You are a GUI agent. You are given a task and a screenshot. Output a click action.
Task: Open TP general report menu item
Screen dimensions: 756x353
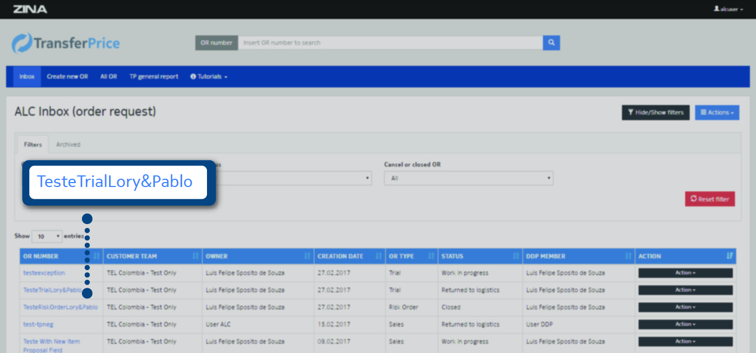[x=154, y=77]
